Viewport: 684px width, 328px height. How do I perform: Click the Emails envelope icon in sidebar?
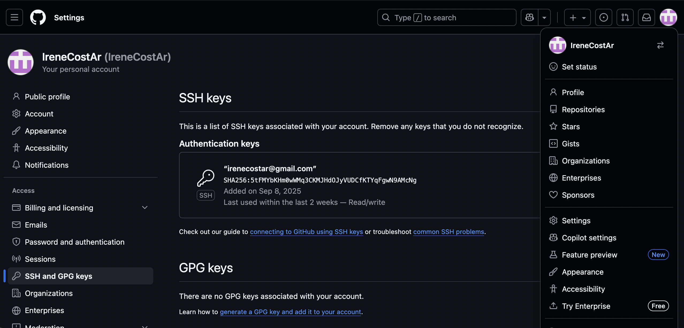pyautogui.click(x=16, y=225)
